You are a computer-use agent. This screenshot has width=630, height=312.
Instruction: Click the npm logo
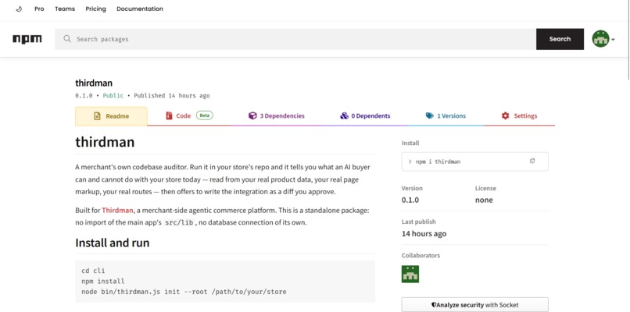click(x=27, y=39)
